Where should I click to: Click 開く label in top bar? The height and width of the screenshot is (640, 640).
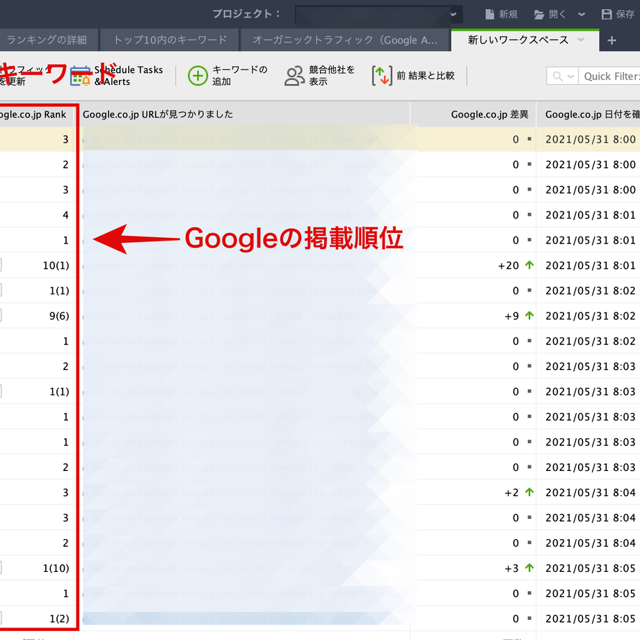(x=557, y=15)
